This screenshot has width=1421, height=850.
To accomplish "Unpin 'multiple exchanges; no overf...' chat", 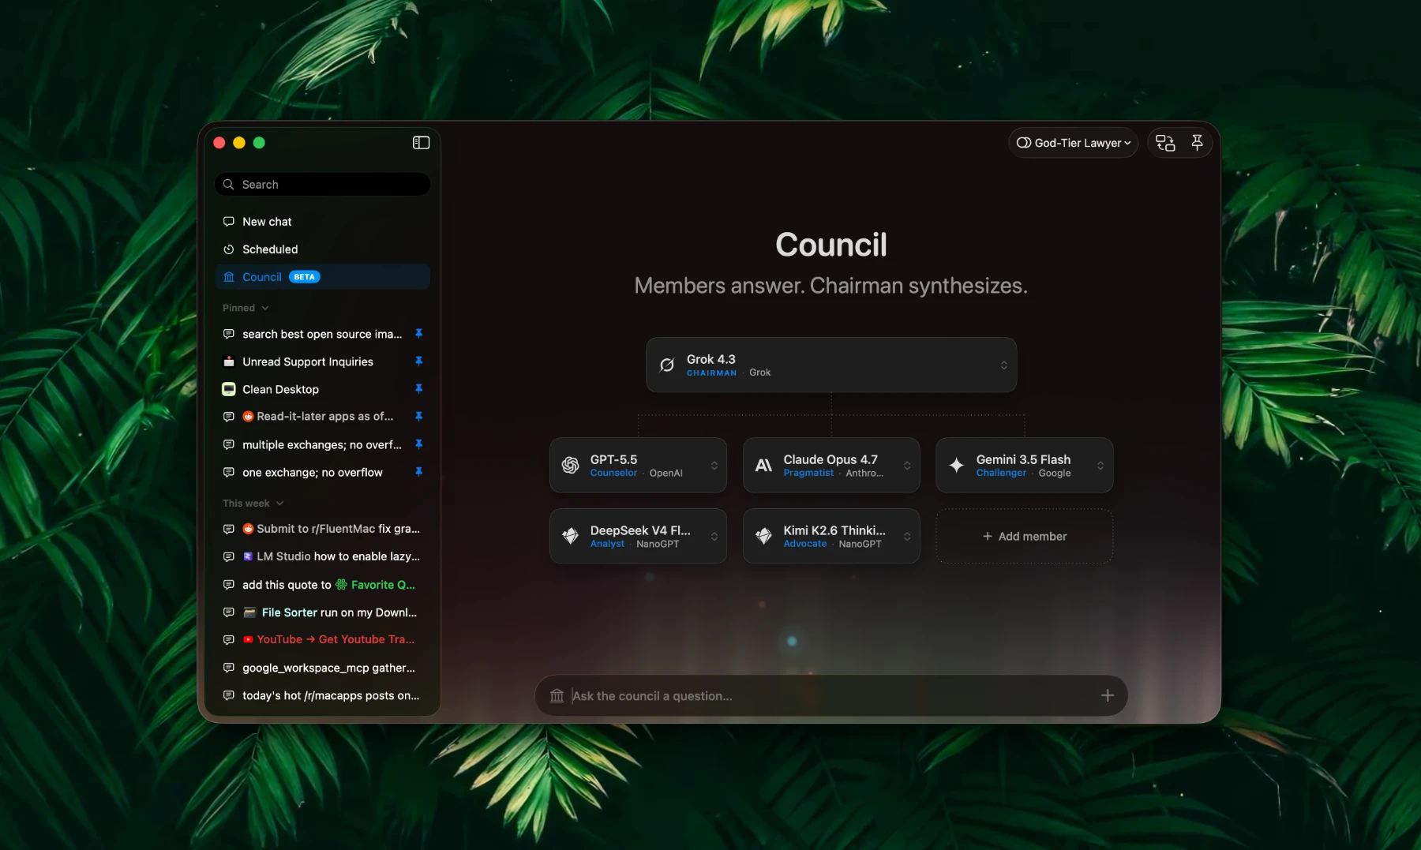I will [x=419, y=444].
